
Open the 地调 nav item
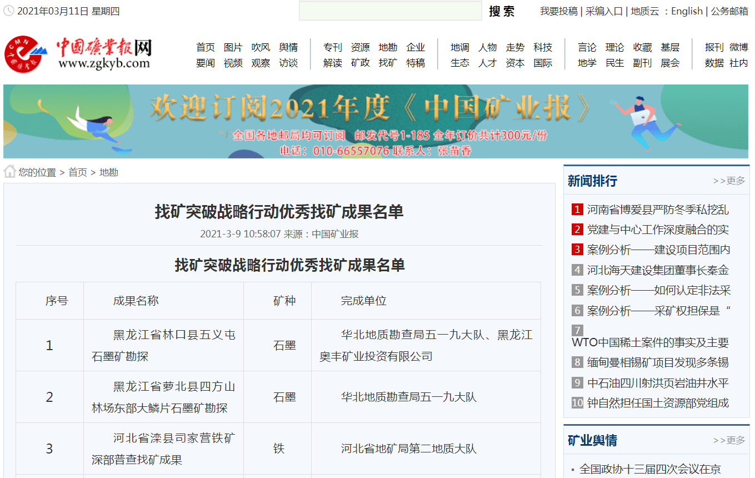pos(460,47)
